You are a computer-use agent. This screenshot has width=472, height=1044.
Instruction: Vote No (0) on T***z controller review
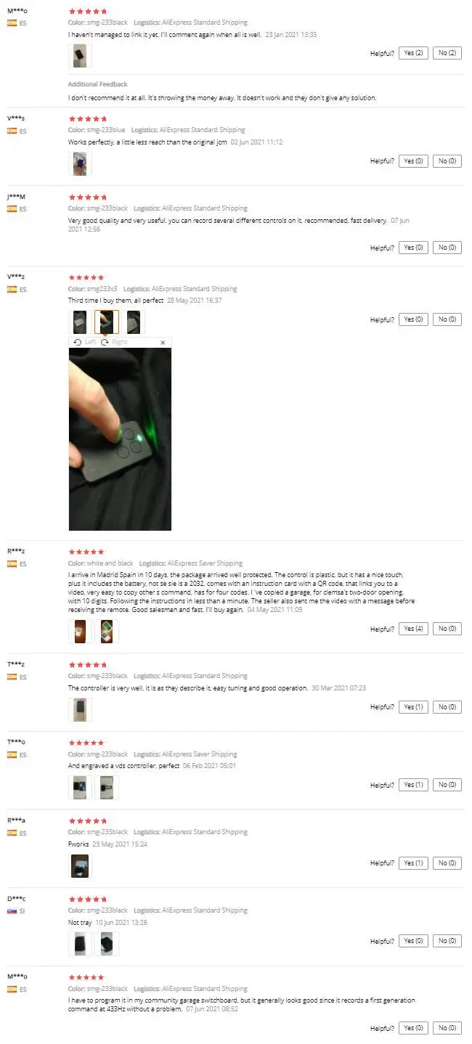[447, 706]
